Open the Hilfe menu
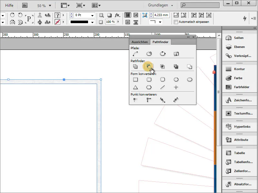 tap(9, 5)
